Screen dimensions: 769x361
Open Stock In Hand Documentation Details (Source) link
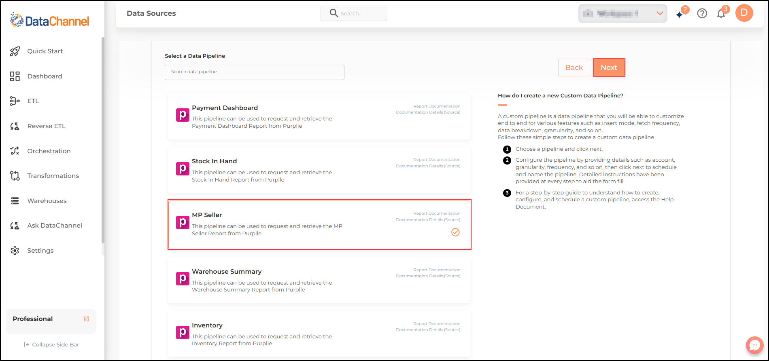click(428, 166)
